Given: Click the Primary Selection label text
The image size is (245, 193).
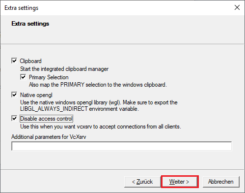Looking at the screenshot, I should coord(49,77).
